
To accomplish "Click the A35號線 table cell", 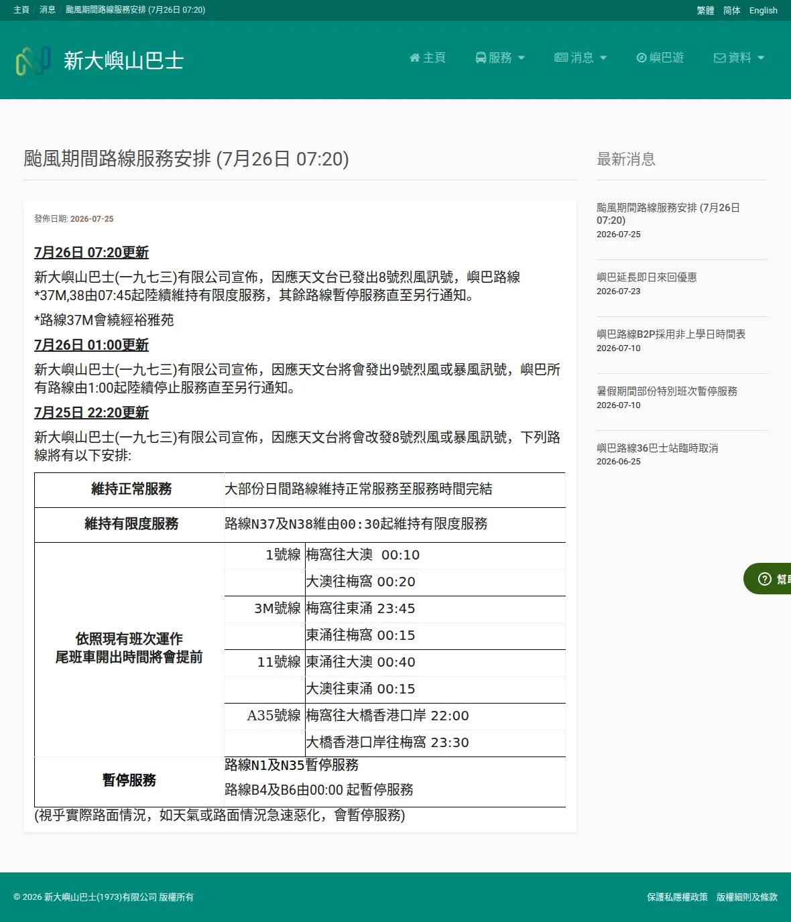I will (x=265, y=716).
